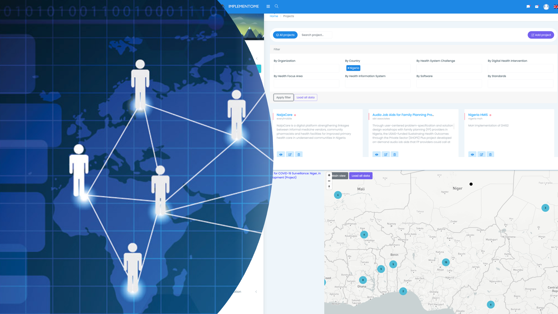Open the By Organization filter dropdown
Viewport: 558px width, 314px height.
(306, 68)
